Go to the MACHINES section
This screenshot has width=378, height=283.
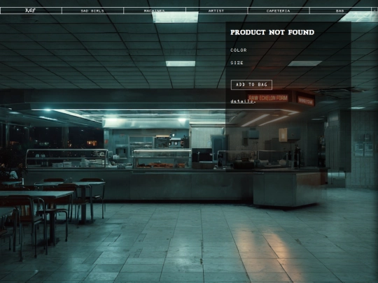point(154,10)
